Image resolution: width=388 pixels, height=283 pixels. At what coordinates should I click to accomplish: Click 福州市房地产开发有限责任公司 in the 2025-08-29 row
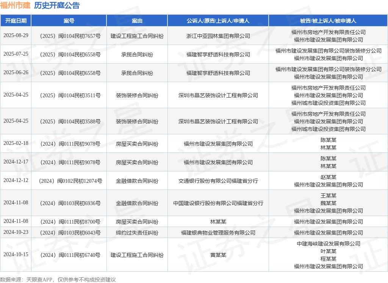pos(329,33)
